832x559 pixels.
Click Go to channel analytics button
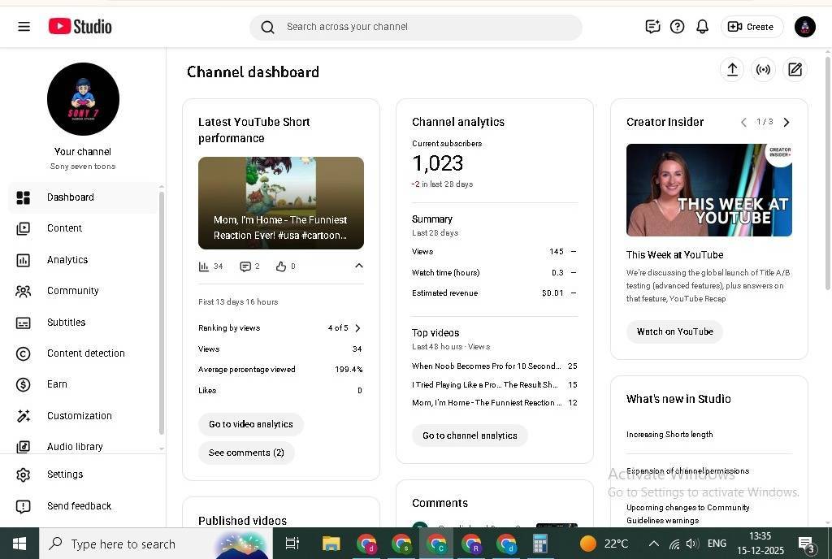point(470,435)
